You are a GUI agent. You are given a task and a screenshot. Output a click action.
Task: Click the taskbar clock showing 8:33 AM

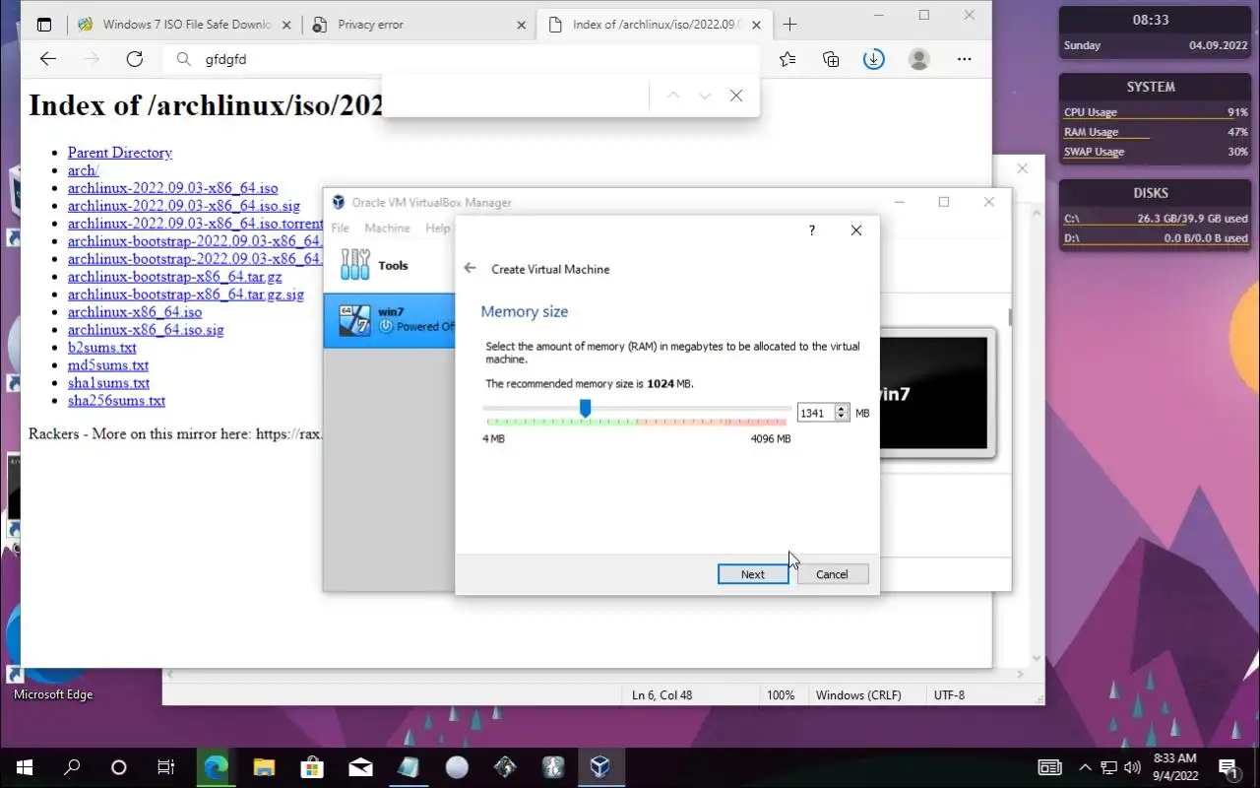[1174, 767]
